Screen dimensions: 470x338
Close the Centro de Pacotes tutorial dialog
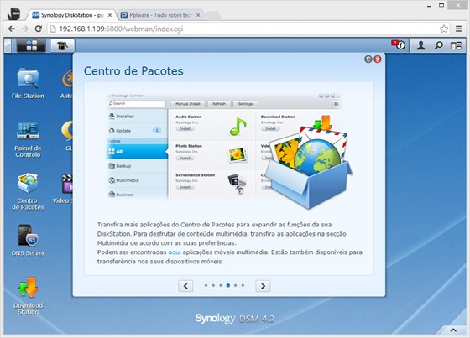point(378,60)
